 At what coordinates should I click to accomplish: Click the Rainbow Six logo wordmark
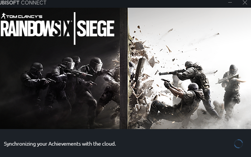click(x=35, y=29)
